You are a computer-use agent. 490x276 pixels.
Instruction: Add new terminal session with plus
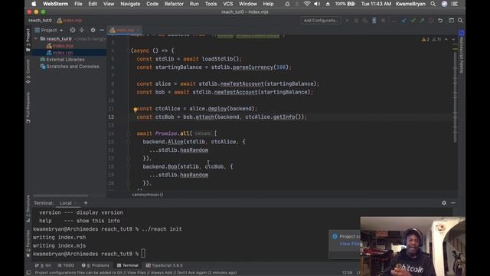tap(86, 202)
